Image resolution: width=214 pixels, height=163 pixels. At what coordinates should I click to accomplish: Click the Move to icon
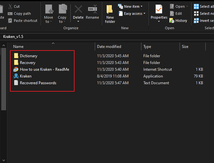(49, 9)
